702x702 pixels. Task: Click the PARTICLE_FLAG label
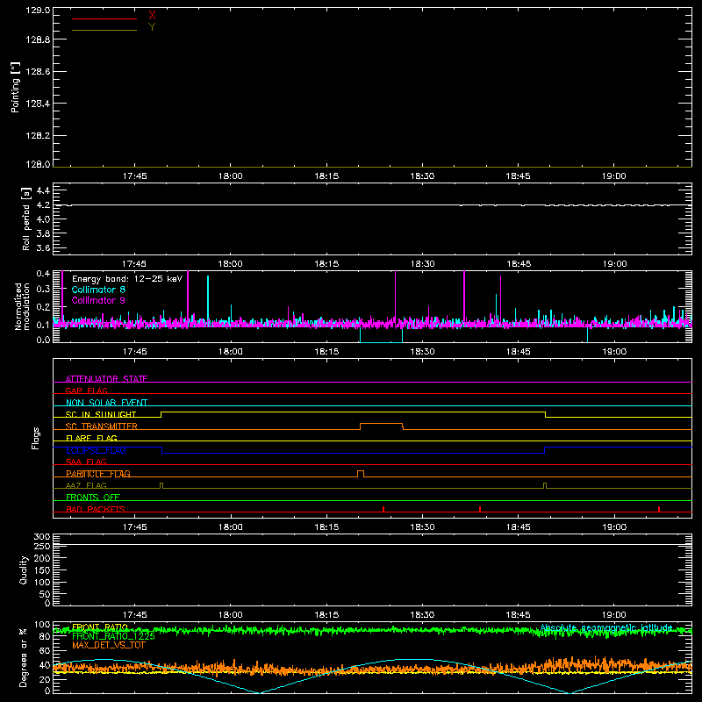tap(98, 474)
